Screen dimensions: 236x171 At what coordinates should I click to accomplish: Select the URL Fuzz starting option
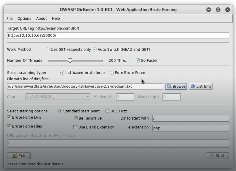pyautogui.click(x=107, y=111)
